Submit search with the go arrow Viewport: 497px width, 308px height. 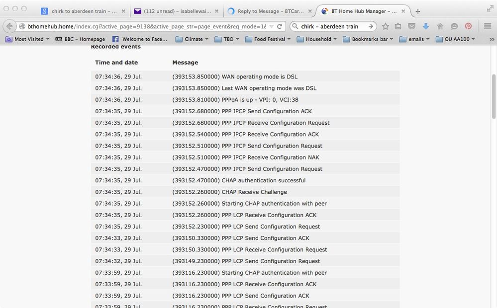[x=371, y=26]
